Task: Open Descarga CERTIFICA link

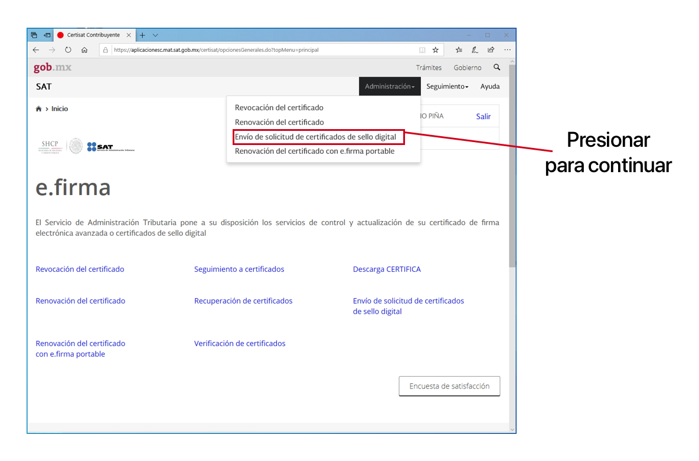Action: tap(387, 269)
